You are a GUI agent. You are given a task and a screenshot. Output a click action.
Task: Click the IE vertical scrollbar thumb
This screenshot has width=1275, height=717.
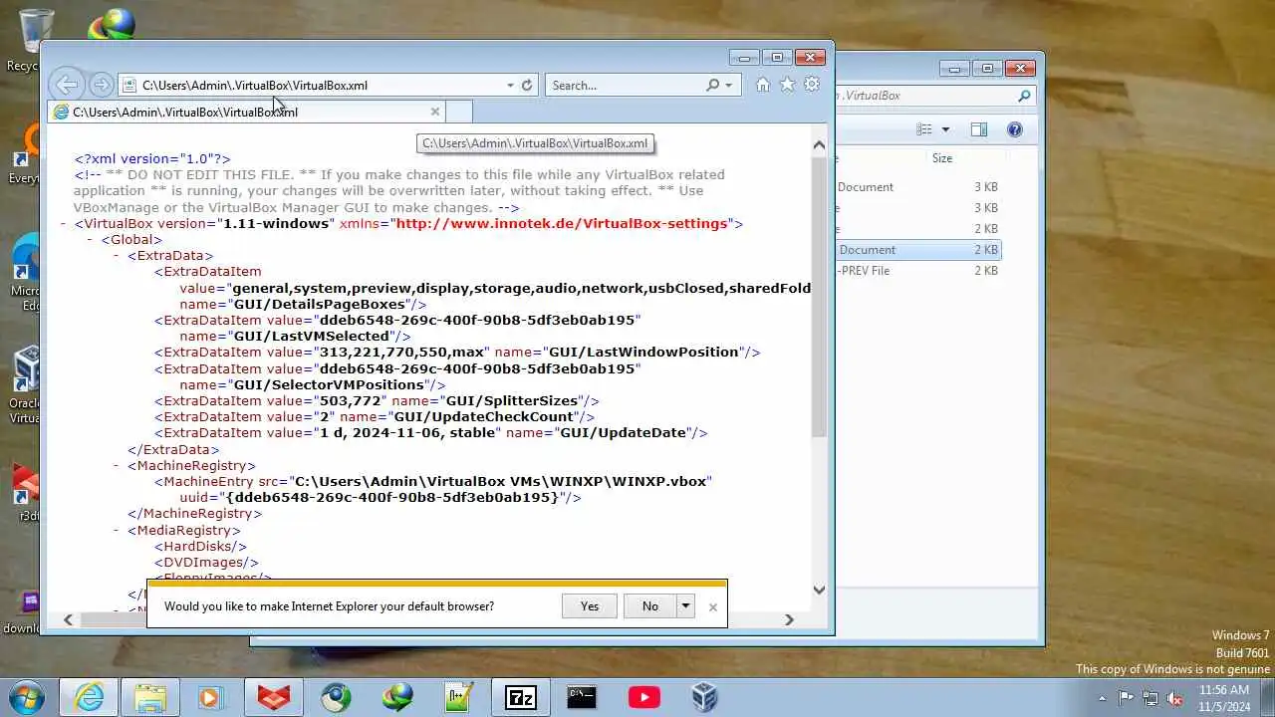click(x=819, y=297)
